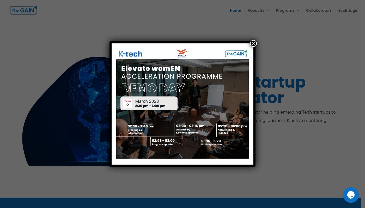Open the chat bubble widget
The image size is (365, 208).
[x=351, y=195]
